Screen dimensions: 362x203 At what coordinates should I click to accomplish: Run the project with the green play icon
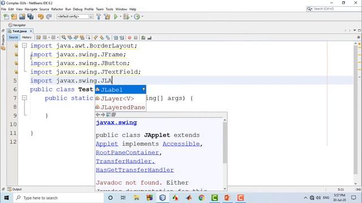(116, 16)
